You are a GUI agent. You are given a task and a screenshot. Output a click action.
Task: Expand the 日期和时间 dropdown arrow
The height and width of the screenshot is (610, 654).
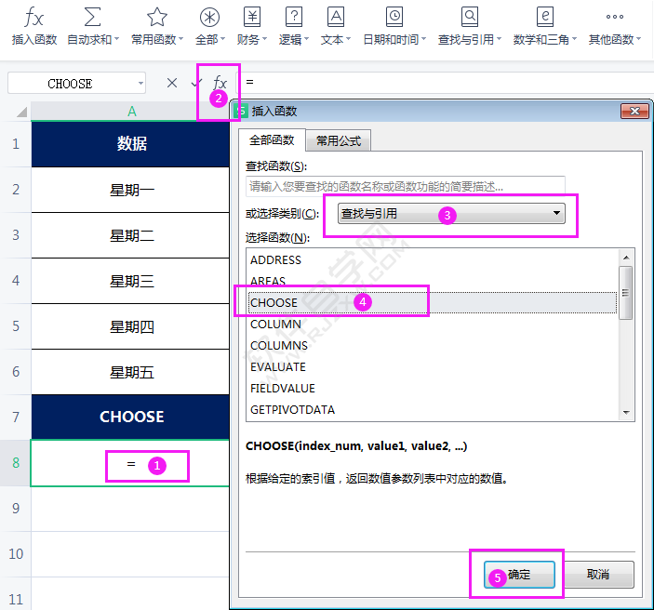click(424, 39)
